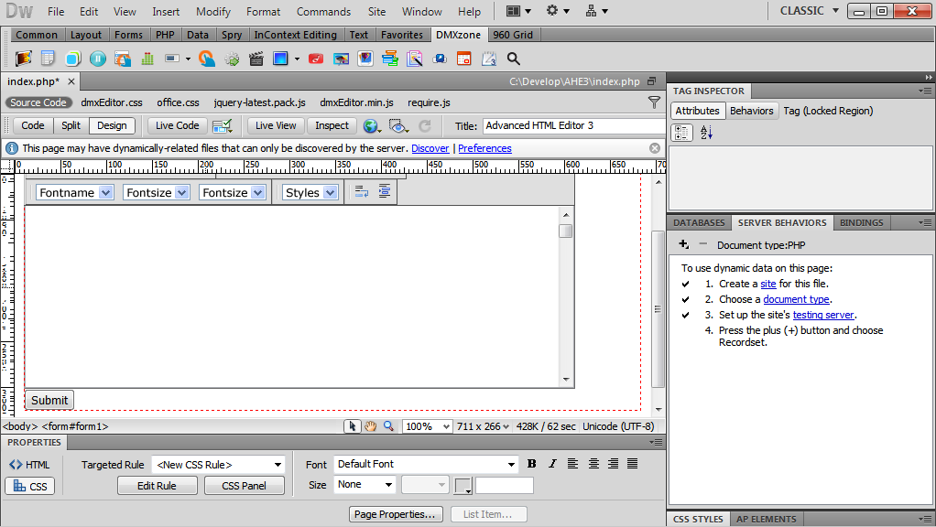Viewport: 936px width, 527px height.
Task: Switch to Code view
Action: tap(33, 125)
